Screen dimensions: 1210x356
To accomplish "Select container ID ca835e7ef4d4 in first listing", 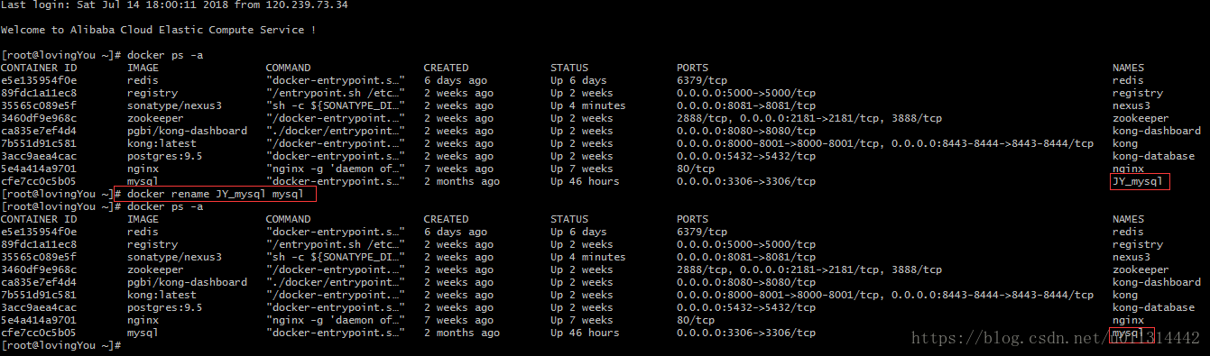I will (x=39, y=132).
